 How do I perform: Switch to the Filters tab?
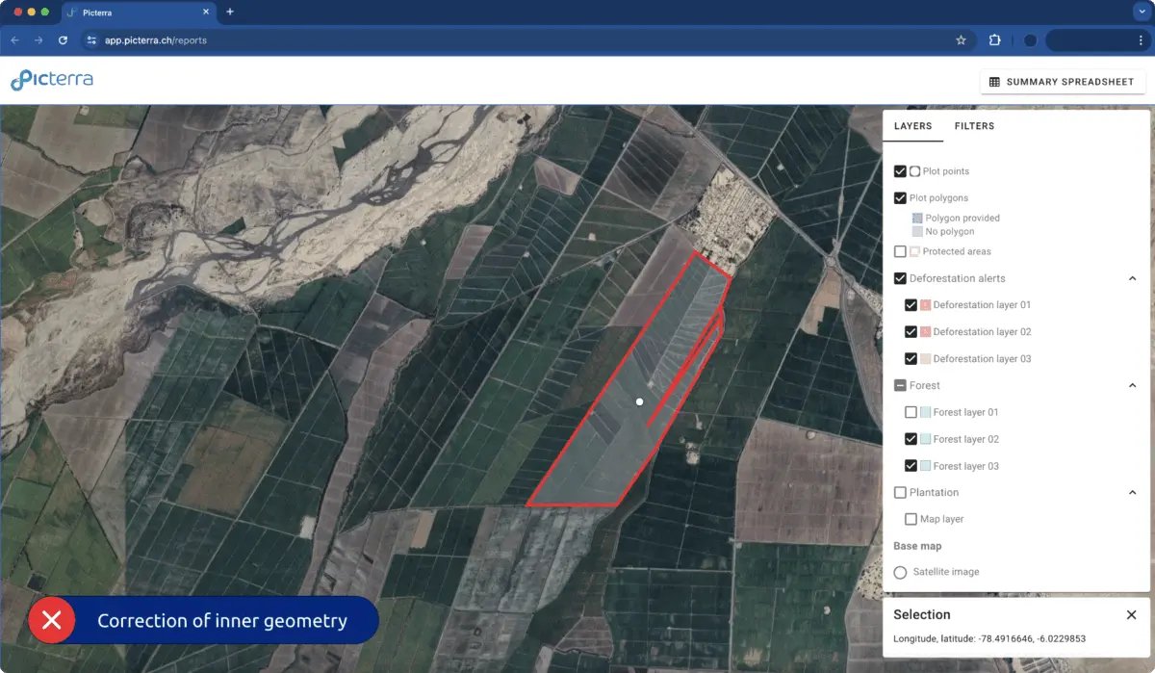click(974, 126)
